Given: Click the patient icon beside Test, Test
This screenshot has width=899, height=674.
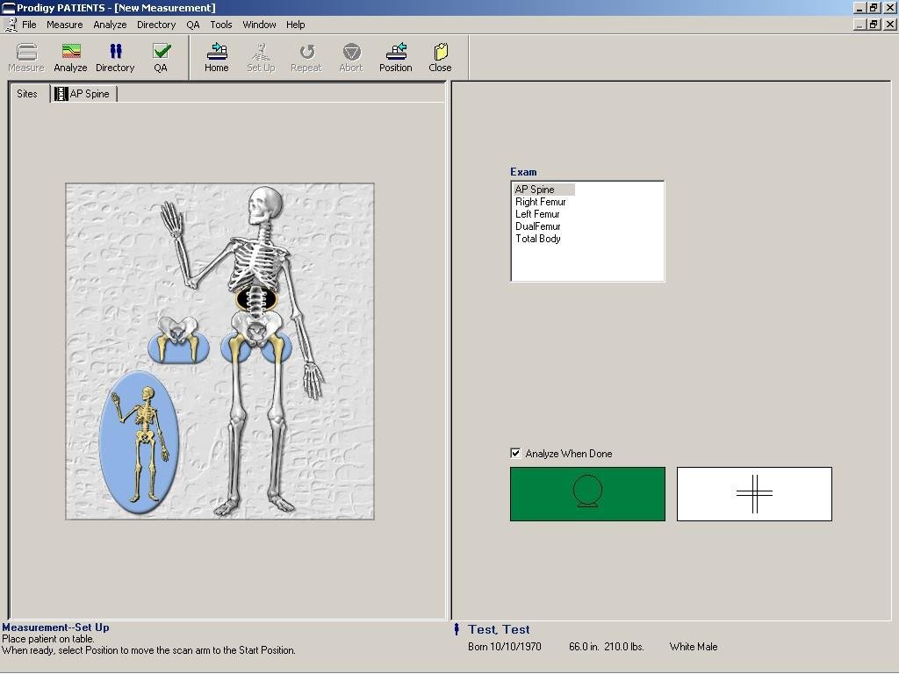Looking at the screenshot, I should [457, 629].
